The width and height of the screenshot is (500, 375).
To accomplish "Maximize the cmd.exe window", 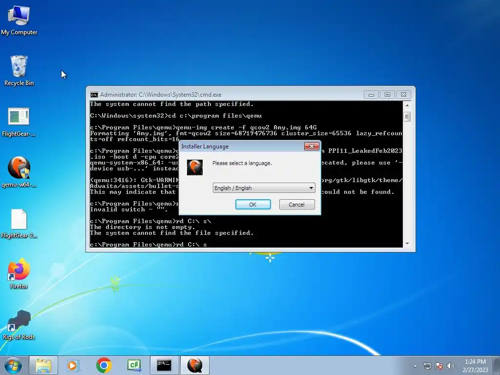I will pos(387,95).
